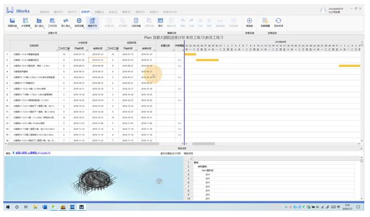Select ZH1 in model tree row 10

coord(208,198)
